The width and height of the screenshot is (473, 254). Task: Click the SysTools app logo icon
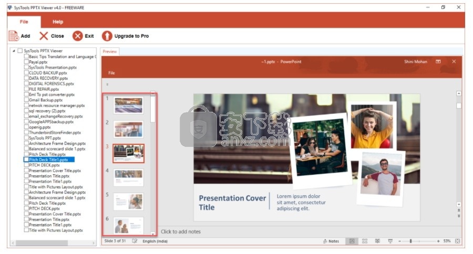coord(10,7)
